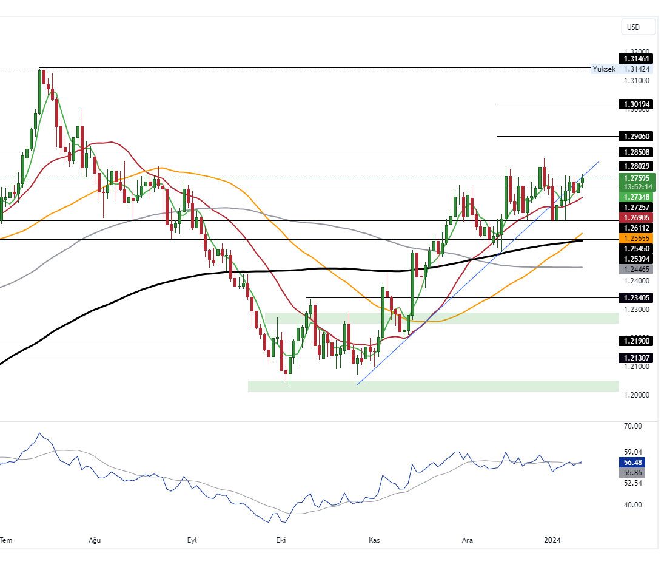Click the blue RSI value label 56.48
Viewport: 664px width, 570px height.
pos(635,462)
